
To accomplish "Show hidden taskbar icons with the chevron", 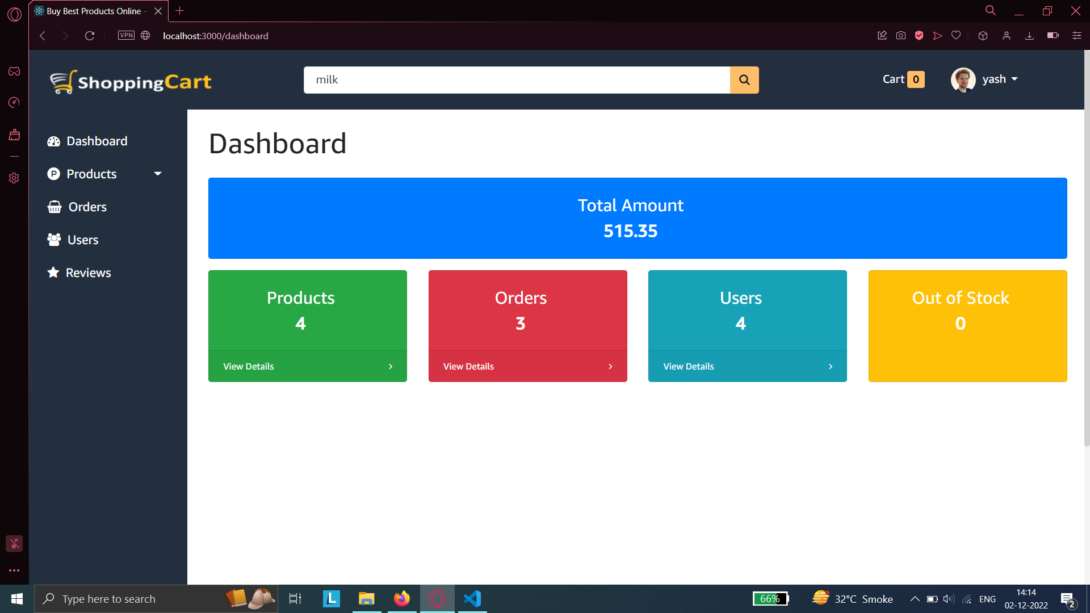I will point(915,598).
